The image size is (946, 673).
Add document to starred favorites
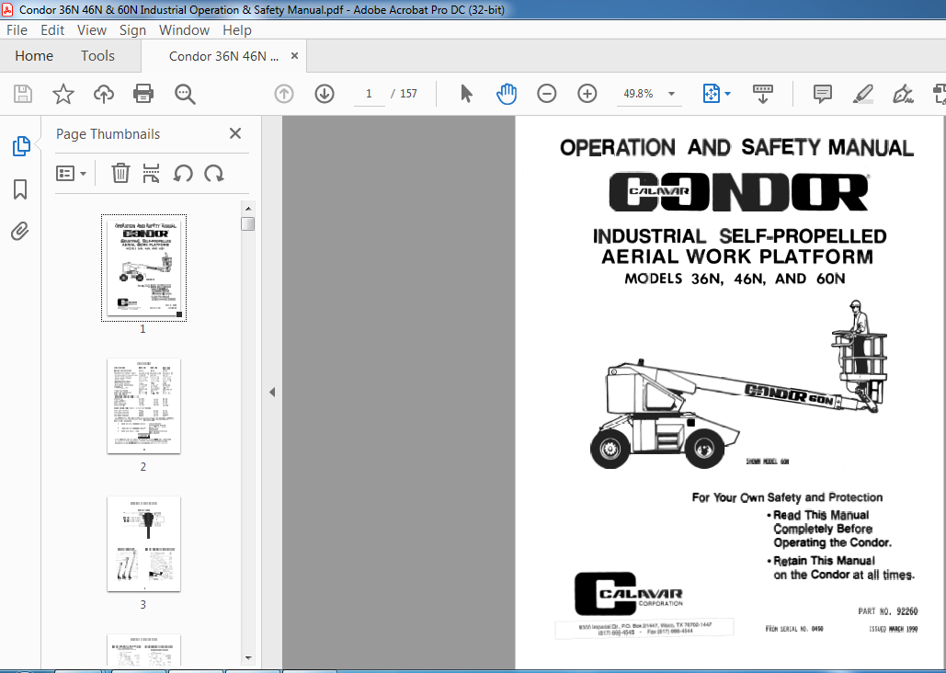point(63,94)
